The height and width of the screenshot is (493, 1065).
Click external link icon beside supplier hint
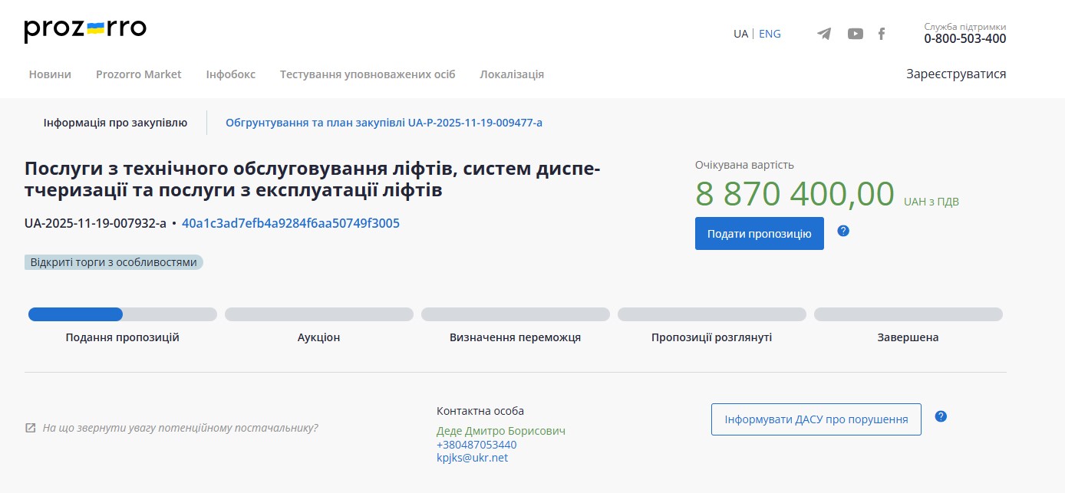pyautogui.click(x=31, y=428)
